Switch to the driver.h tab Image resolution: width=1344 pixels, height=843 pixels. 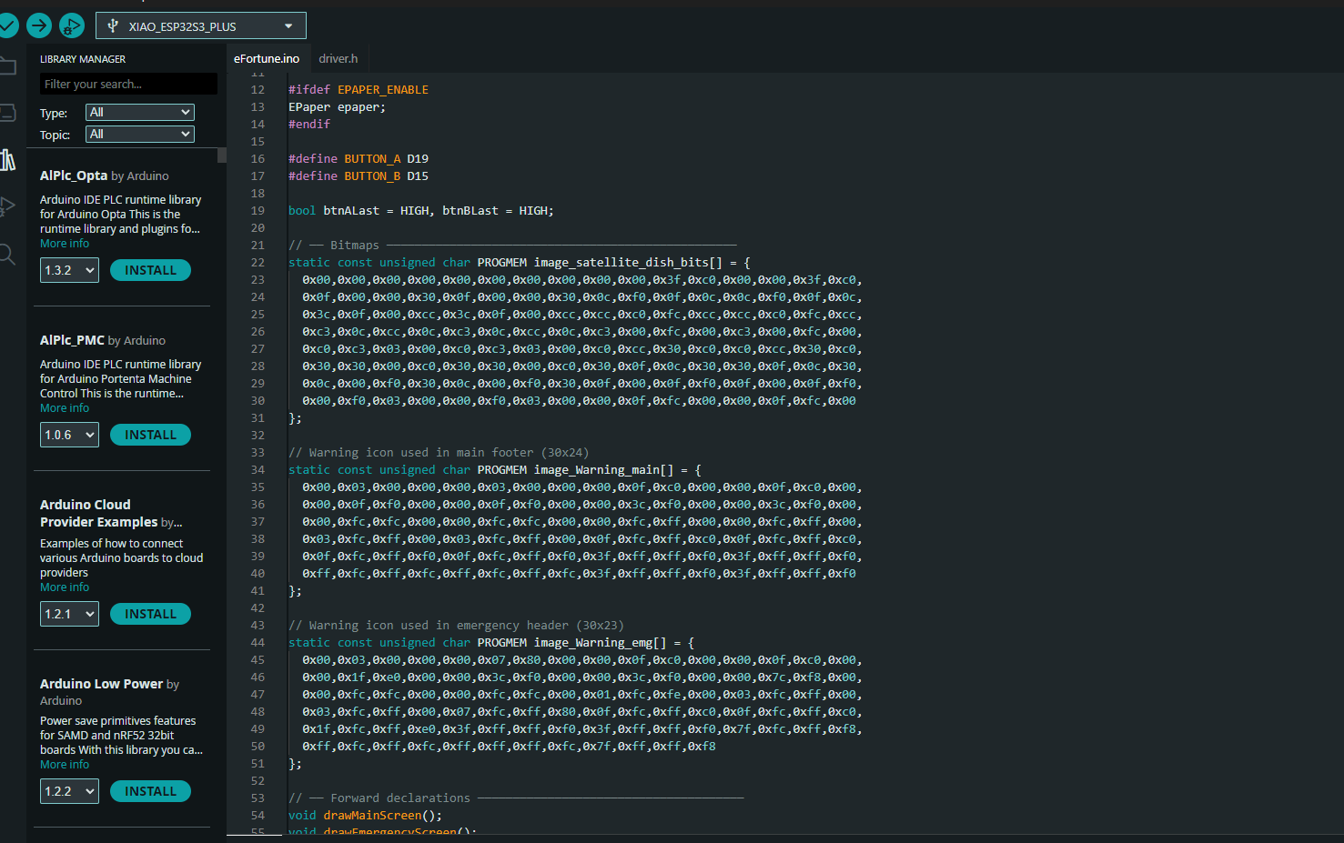339,58
